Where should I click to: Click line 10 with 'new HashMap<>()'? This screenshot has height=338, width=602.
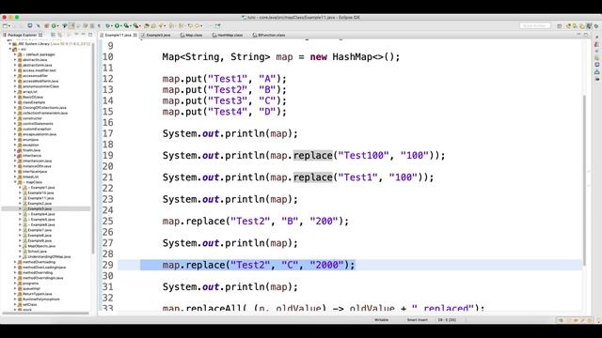[281, 56]
